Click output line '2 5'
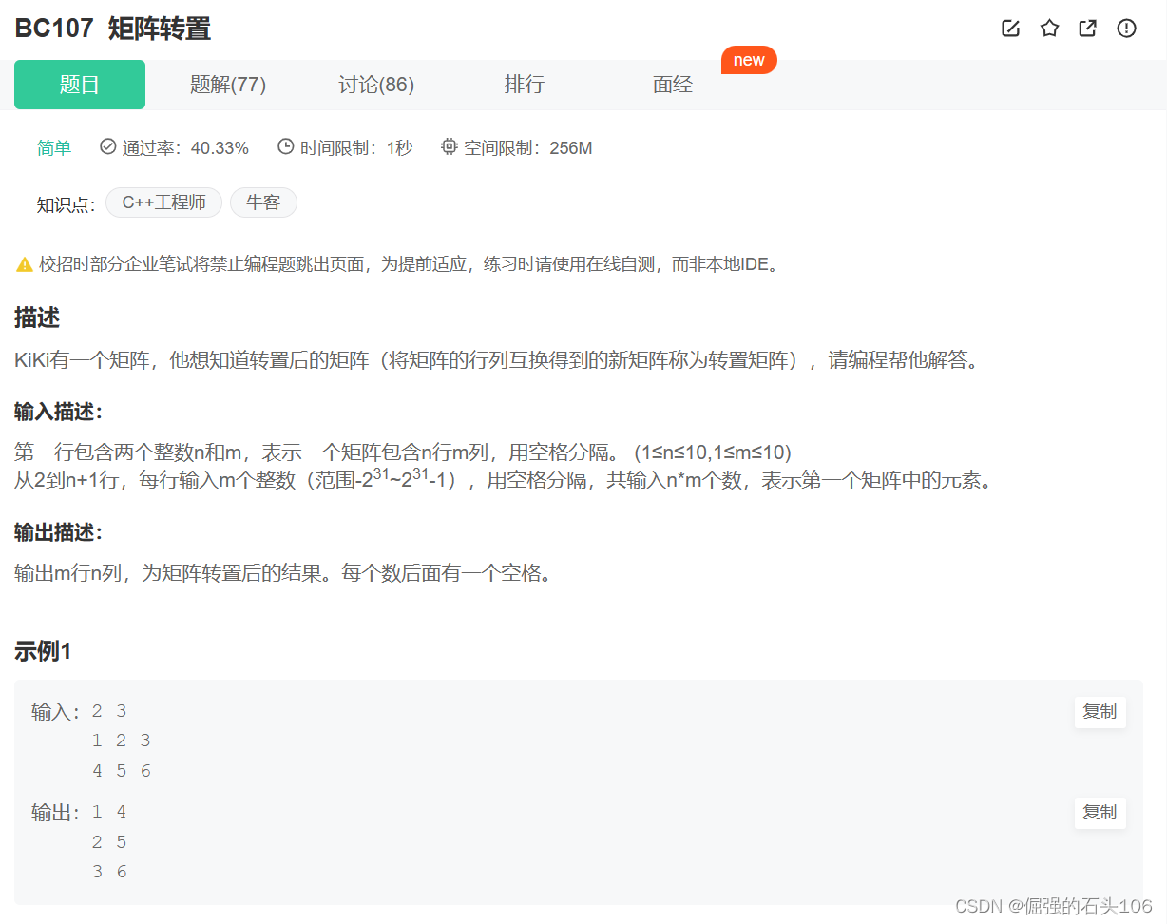This screenshot has height=924, width=1167. coord(109,842)
